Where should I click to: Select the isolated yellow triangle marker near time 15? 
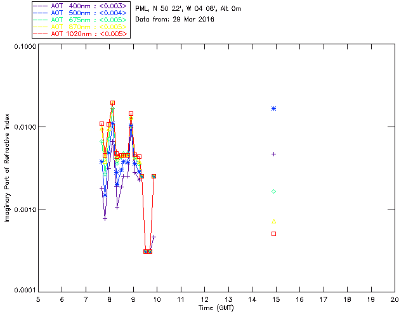pyautogui.click(x=273, y=221)
